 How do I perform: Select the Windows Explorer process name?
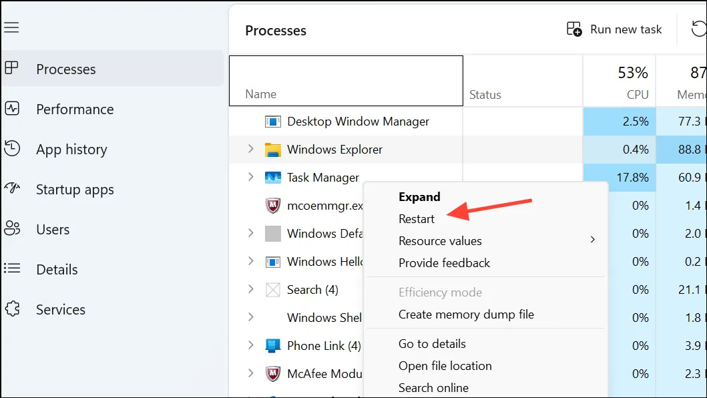[x=334, y=150]
